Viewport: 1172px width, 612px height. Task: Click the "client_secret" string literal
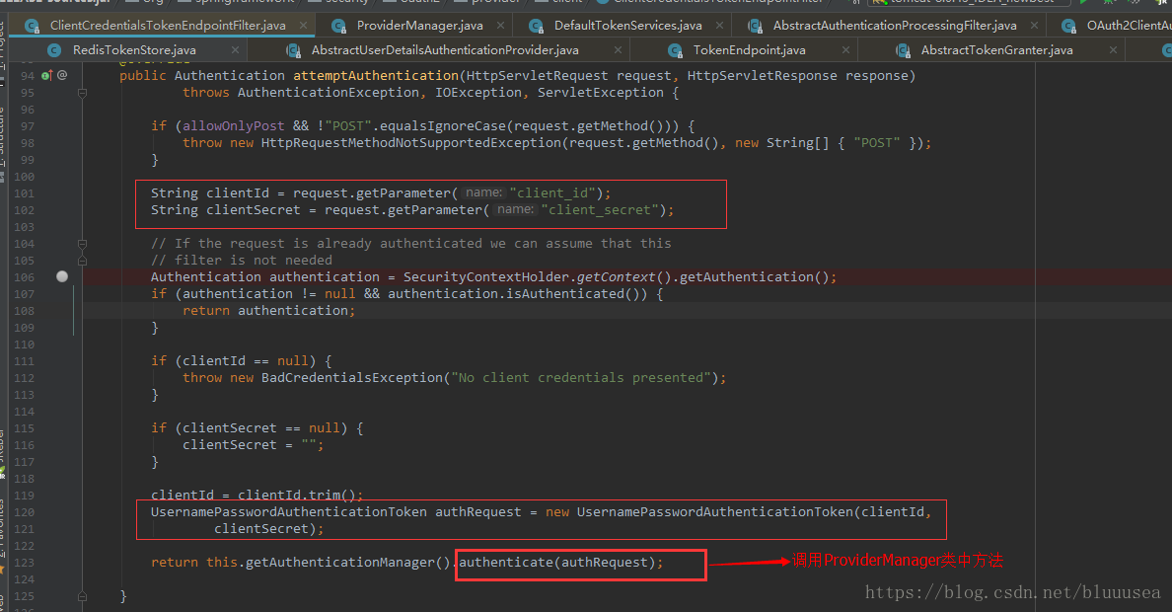(600, 210)
